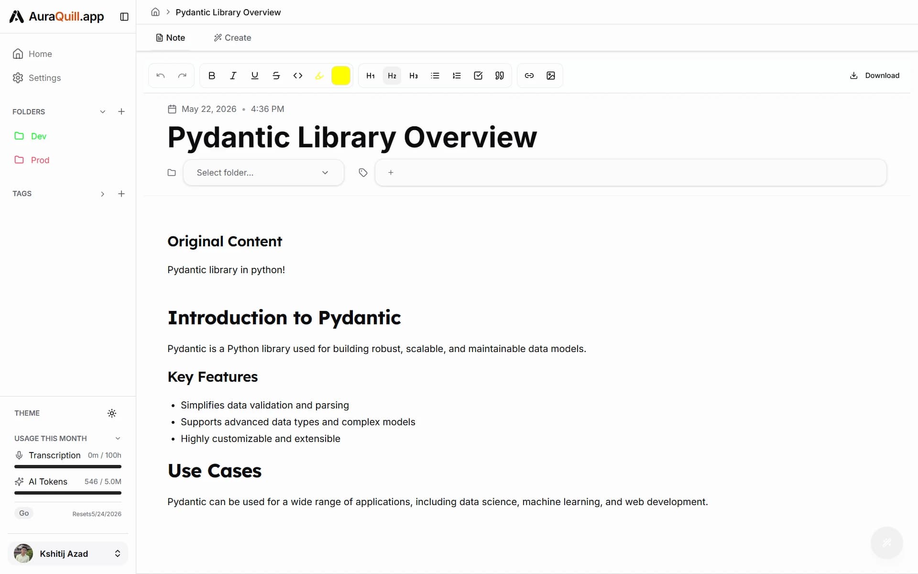Add a new folder
The width and height of the screenshot is (918, 574).
click(x=121, y=112)
